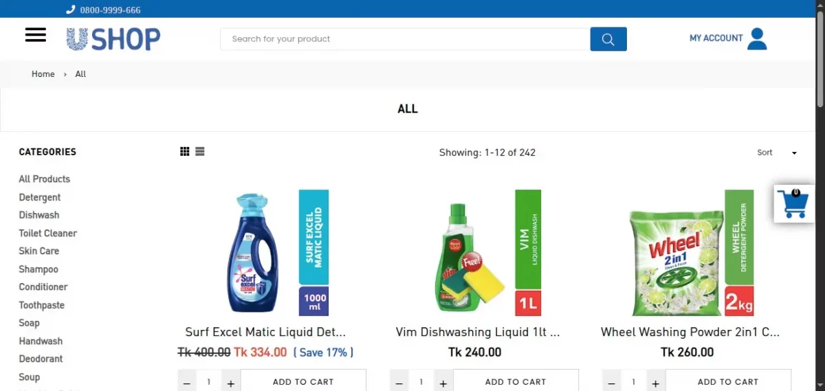Go to Home breadcrumb link
The height and width of the screenshot is (391, 825).
(x=43, y=74)
